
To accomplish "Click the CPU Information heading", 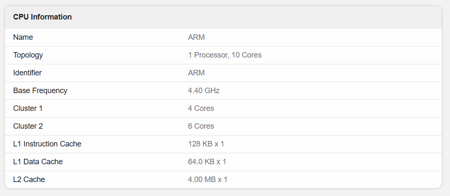I will 42,17.
